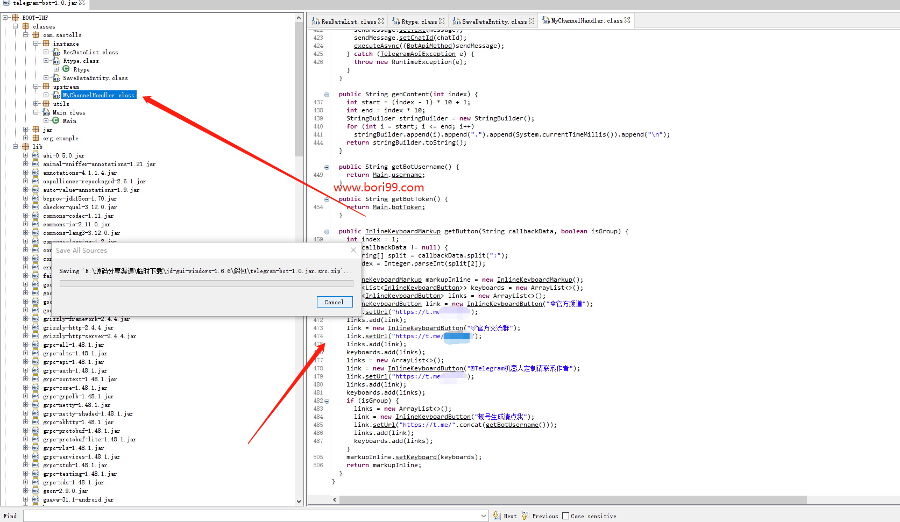Click the Find text input field
Screen dimensions: 900x522
(x=252, y=516)
